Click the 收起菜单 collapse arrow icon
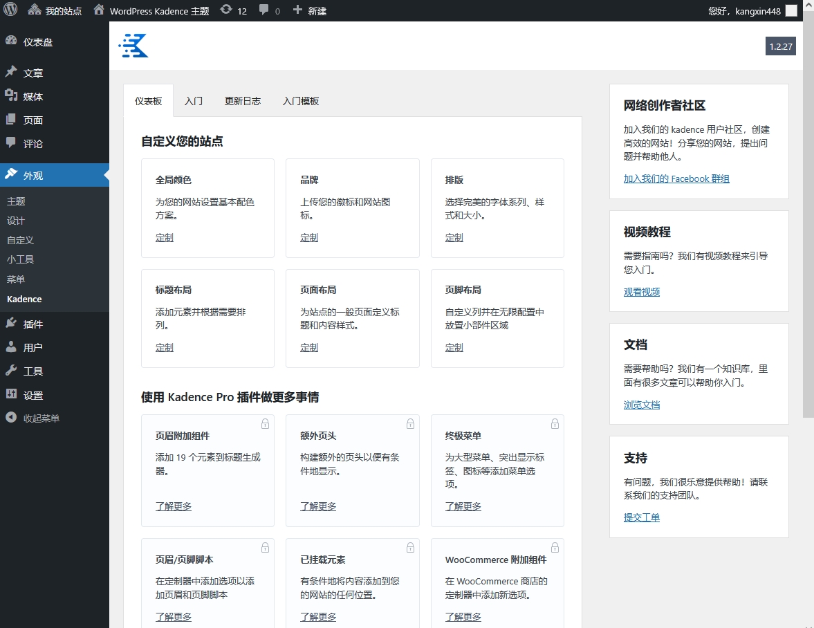The height and width of the screenshot is (628, 814). (11, 417)
